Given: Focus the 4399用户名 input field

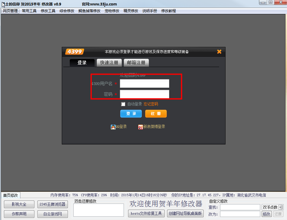Looking at the screenshot, I should (x=145, y=83).
